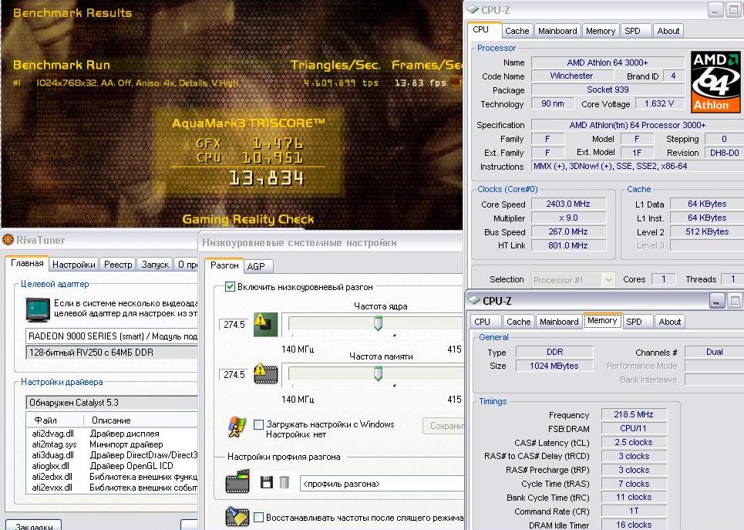Click the Обнаружен Catalyst 5.3 field
The height and width of the screenshot is (530, 744).
(x=112, y=403)
